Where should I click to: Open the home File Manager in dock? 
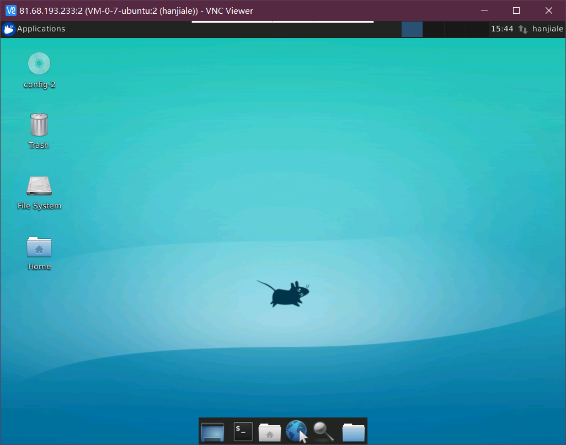(x=269, y=432)
